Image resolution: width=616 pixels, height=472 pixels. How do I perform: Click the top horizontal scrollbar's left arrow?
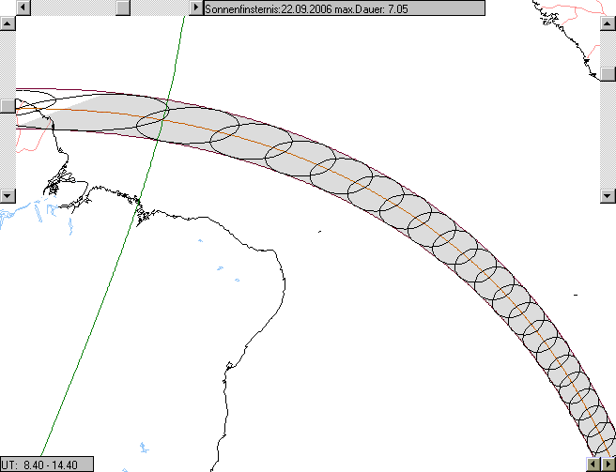(23, 8)
